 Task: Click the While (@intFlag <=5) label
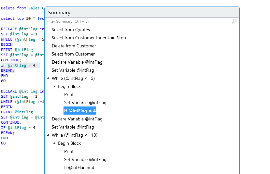pos(73,78)
